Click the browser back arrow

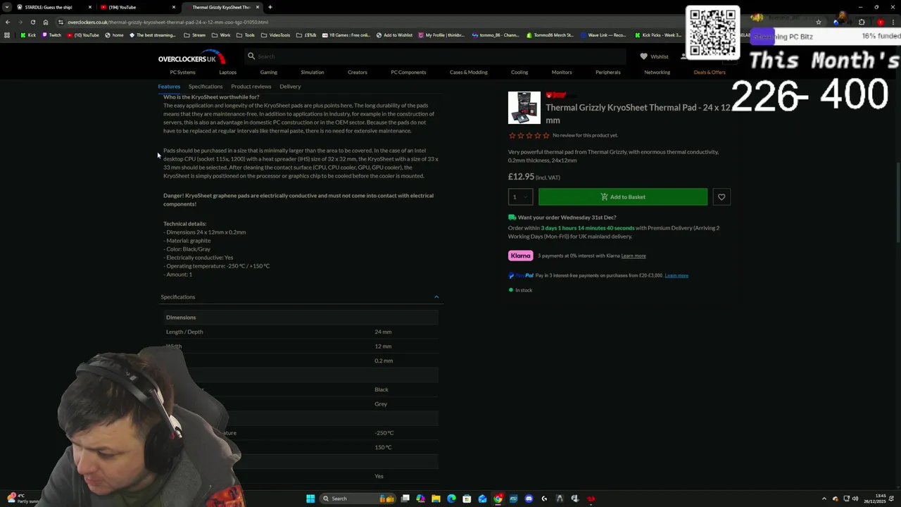click(x=8, y=22)
